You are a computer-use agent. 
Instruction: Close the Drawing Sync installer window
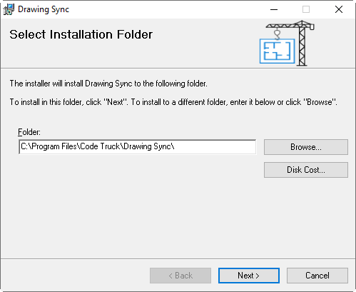coord(338,9)
